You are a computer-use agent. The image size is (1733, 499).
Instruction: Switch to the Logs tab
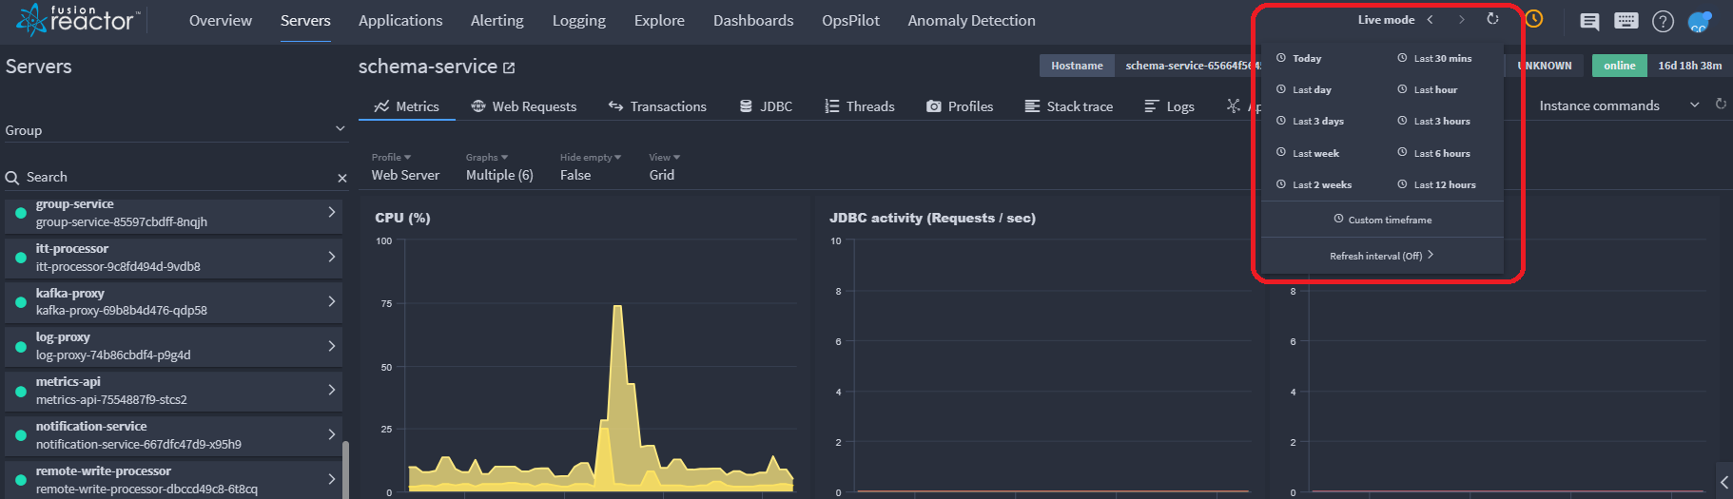[x=1169, y=106]
